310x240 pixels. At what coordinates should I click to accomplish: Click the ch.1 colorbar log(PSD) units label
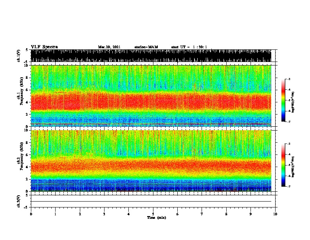pos(293,102)
